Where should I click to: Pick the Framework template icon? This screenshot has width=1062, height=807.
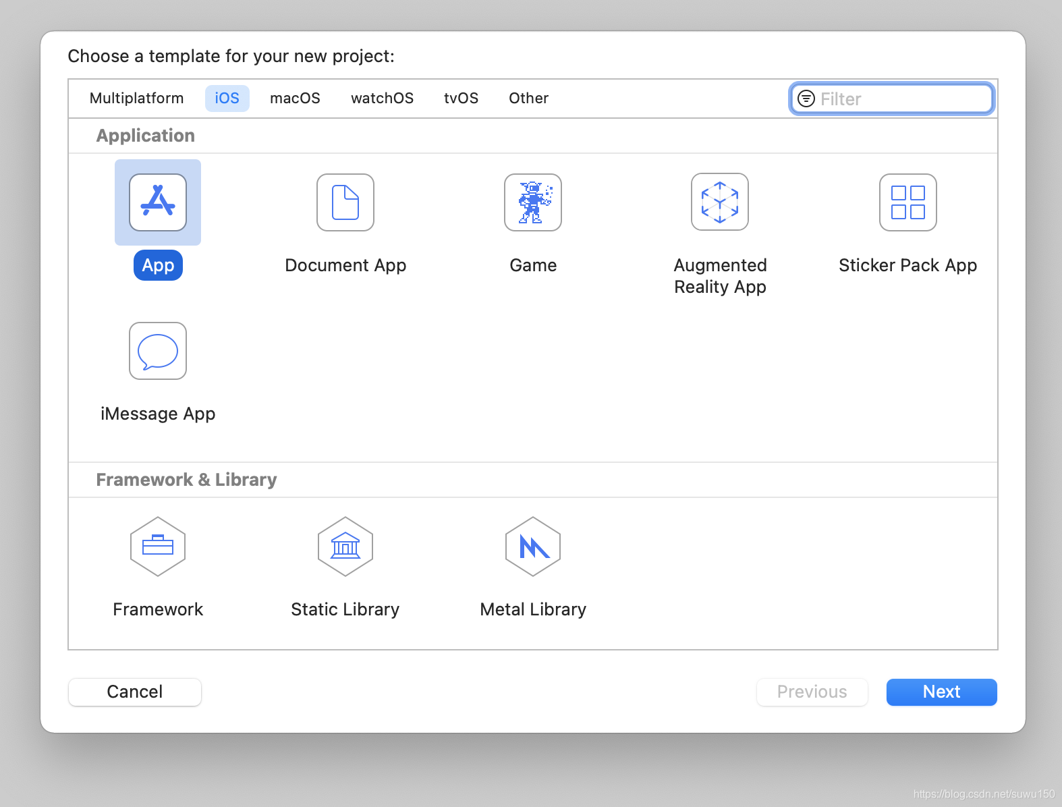click(x=158, y=547)
